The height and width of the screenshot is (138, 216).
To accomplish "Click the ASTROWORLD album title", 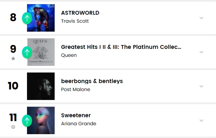I will point(80,13).
